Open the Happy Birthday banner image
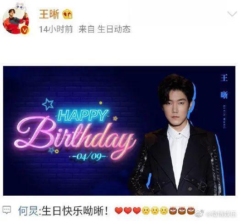 [119, 130]
